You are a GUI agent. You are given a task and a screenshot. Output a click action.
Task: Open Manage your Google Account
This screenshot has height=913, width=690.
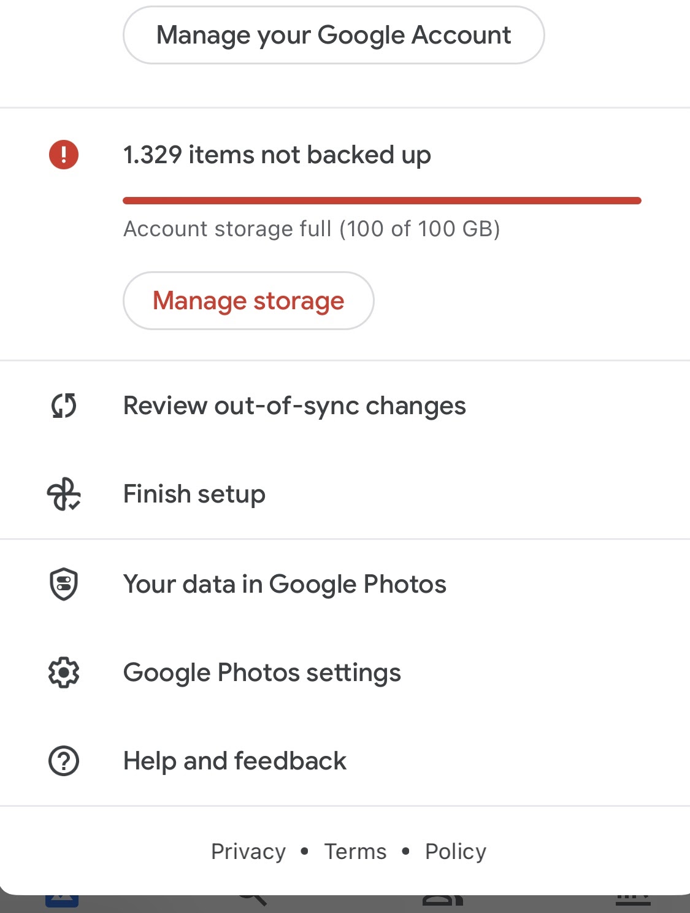tap(334, 35)
